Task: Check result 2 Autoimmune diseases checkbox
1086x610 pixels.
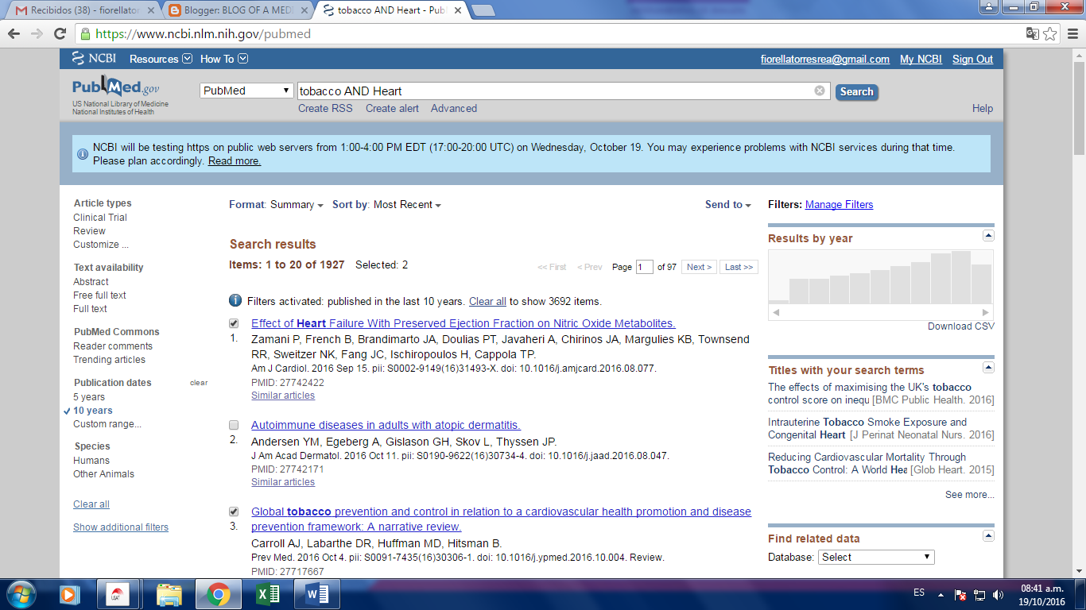Action: pos(234,425)
